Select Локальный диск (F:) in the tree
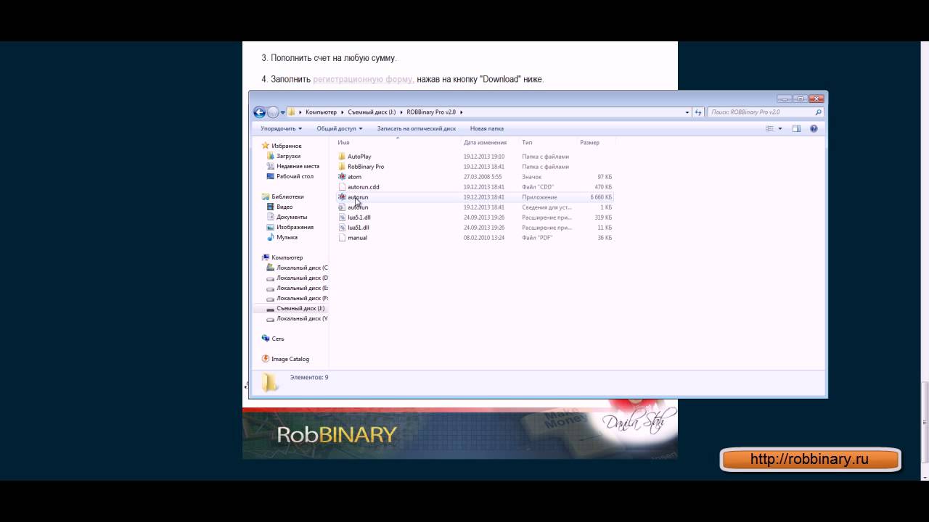Screen dimensions: 929x522 coord(302,298)
